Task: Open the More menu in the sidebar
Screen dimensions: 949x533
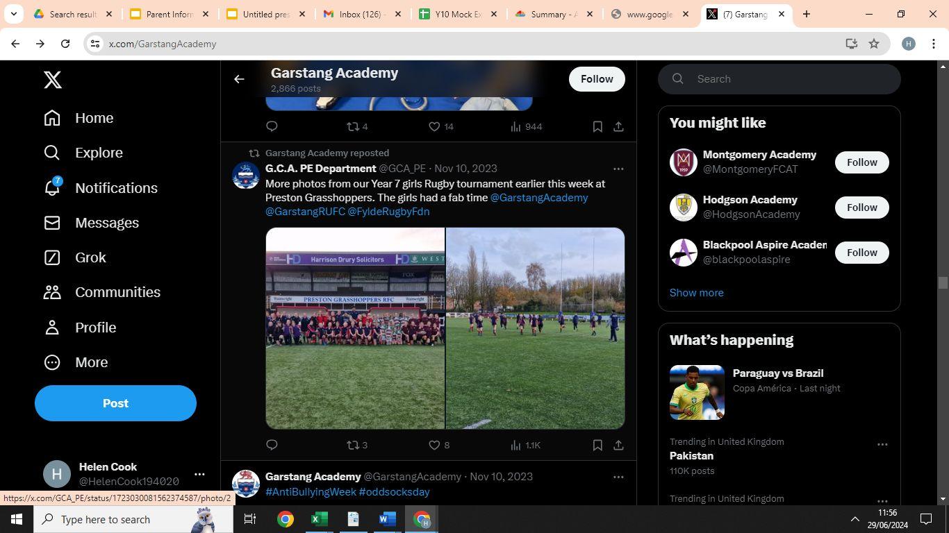Action: [x=76, y=362]
